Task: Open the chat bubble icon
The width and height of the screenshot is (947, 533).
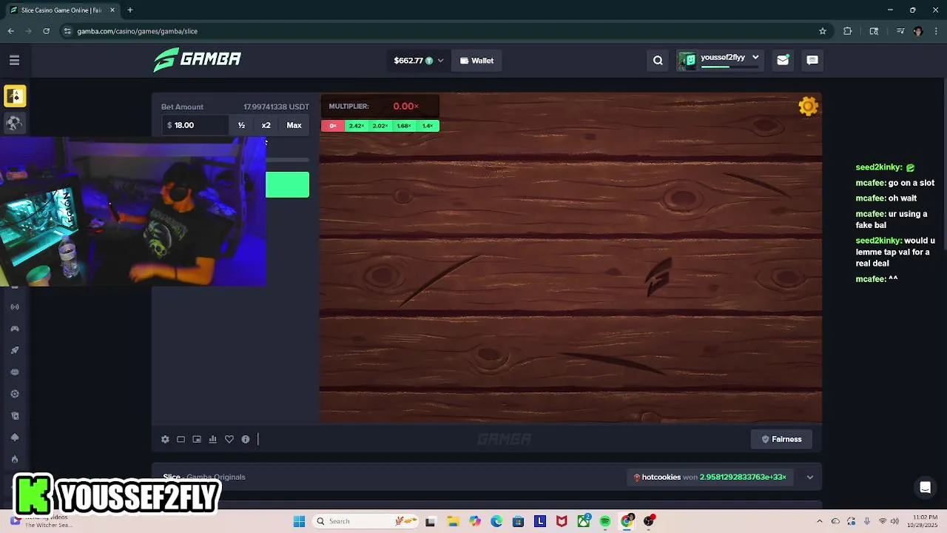Action: [812, 61]
